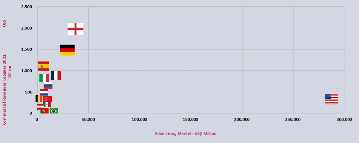
Task: Click the Netherlands flag marker
Action: coord(44,92)
